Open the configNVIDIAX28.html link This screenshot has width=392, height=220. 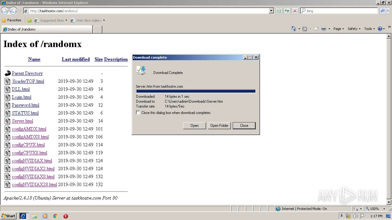coord(34,185)
